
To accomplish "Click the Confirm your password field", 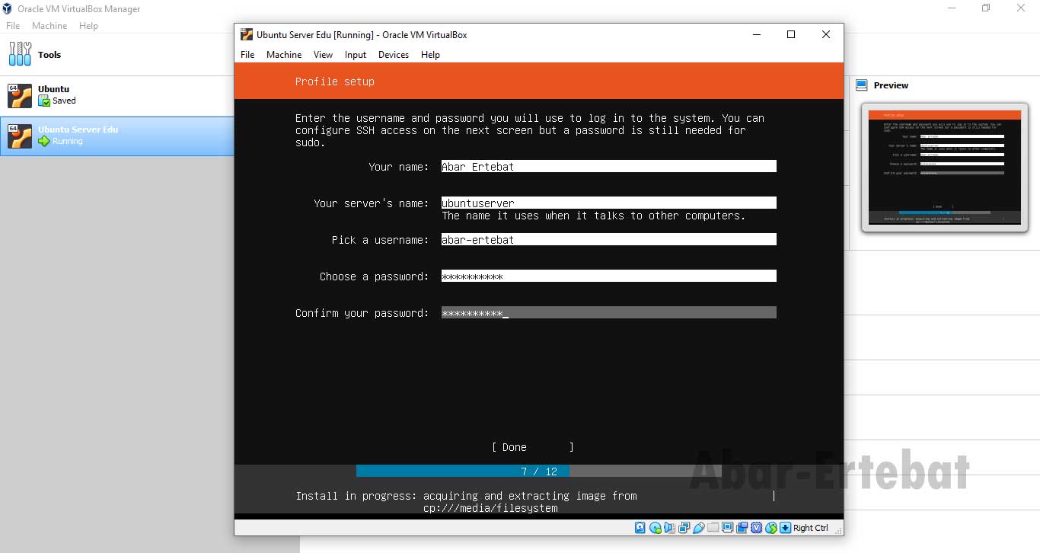I will [609, 312].
